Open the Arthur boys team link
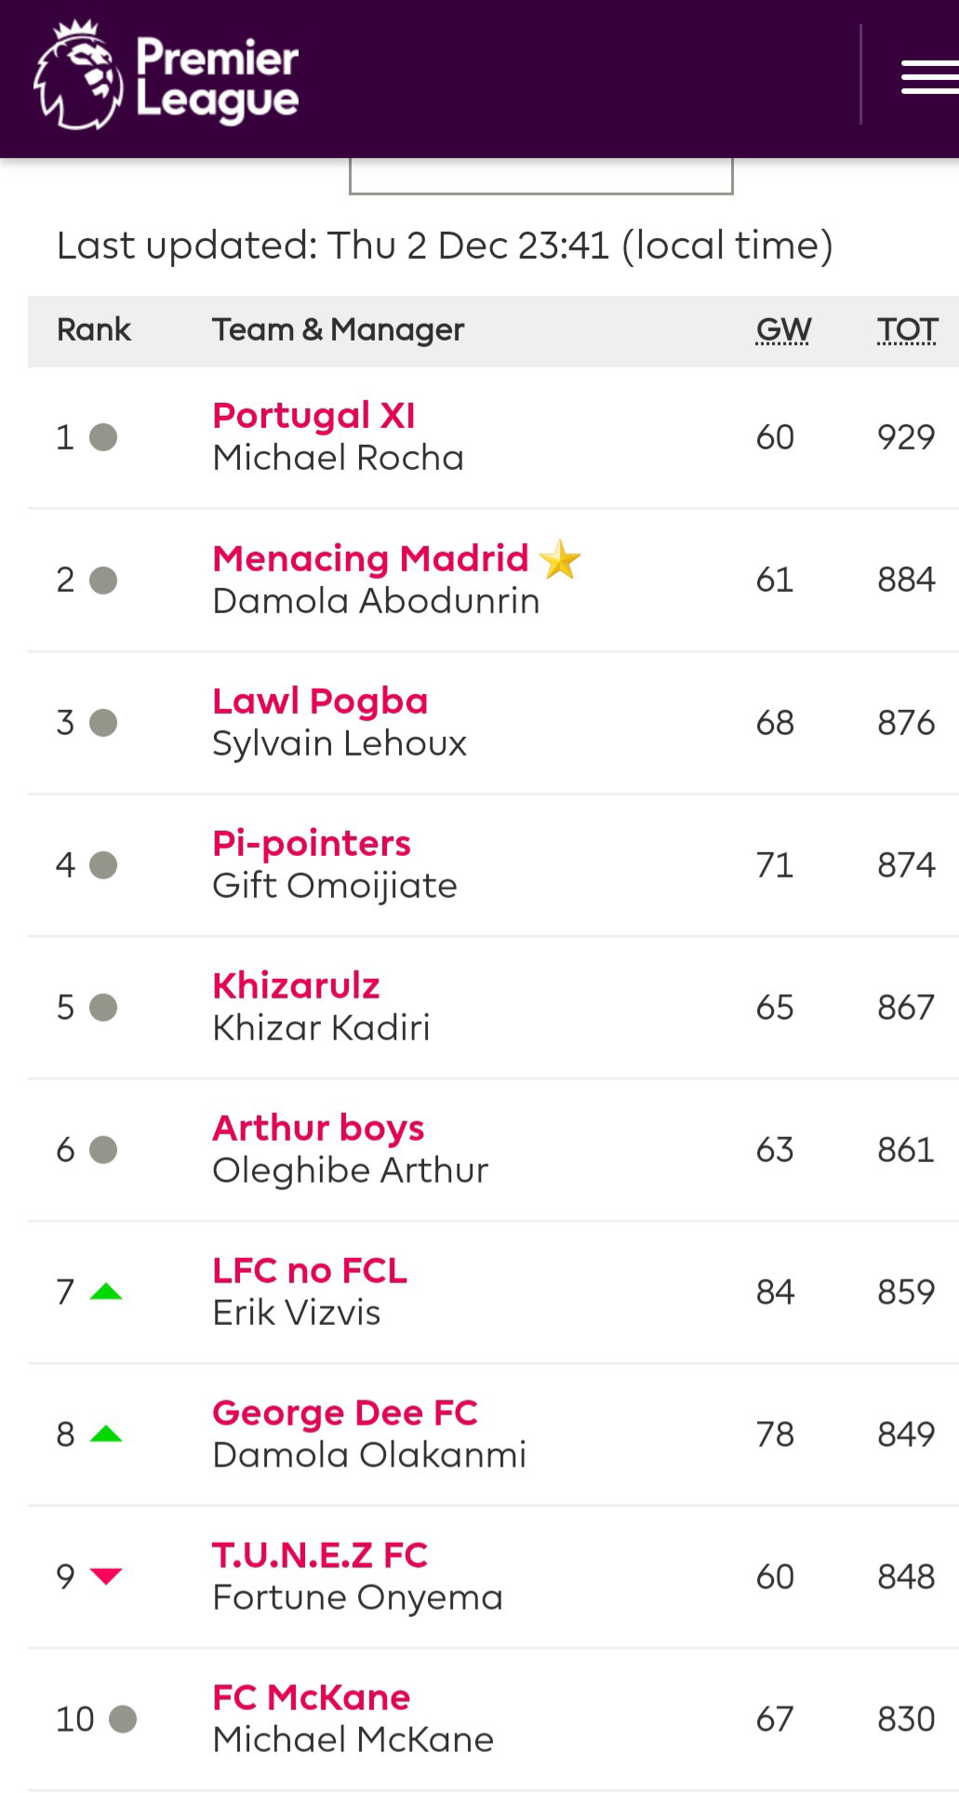 [318, 1128]
